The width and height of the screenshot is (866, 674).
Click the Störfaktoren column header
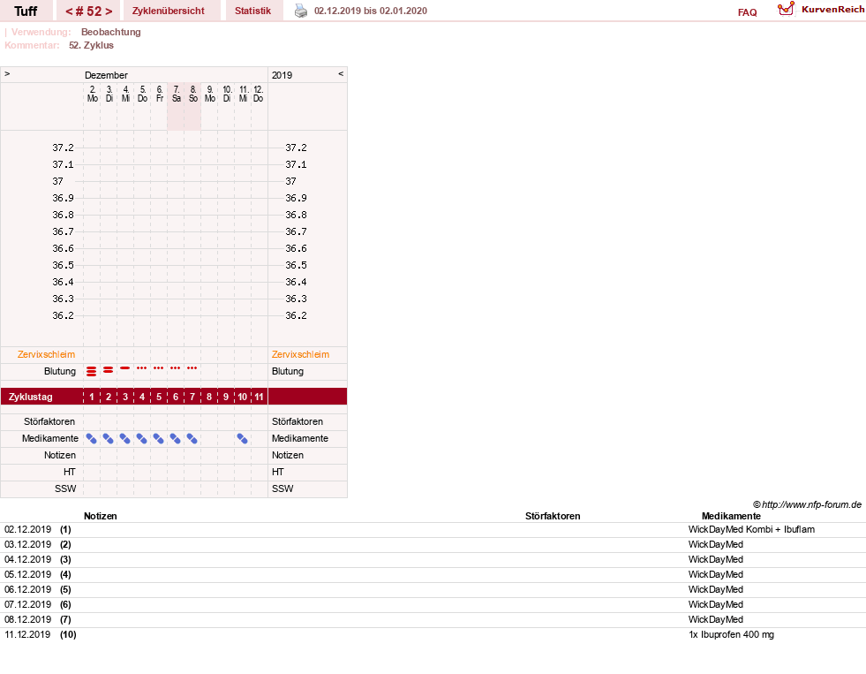[x=553, y=516]
